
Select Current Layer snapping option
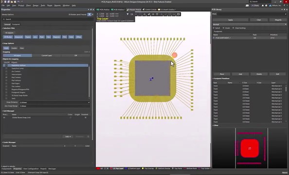pyautogui.click(x=47, y=55)
